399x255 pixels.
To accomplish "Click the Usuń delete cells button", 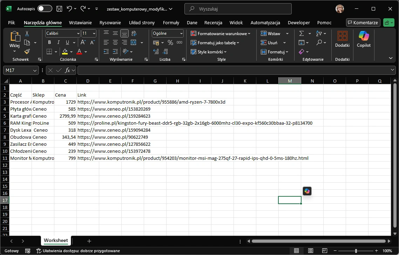I will [269, 42].
